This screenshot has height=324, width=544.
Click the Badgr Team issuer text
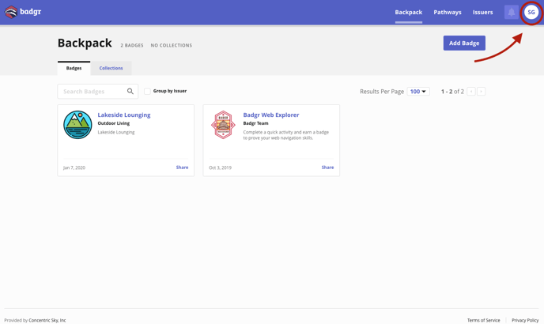[255, 123]
